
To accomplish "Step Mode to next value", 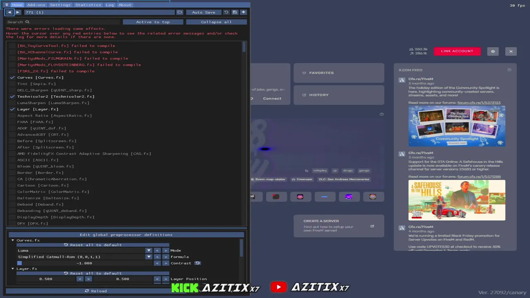I will click(166, 250).
